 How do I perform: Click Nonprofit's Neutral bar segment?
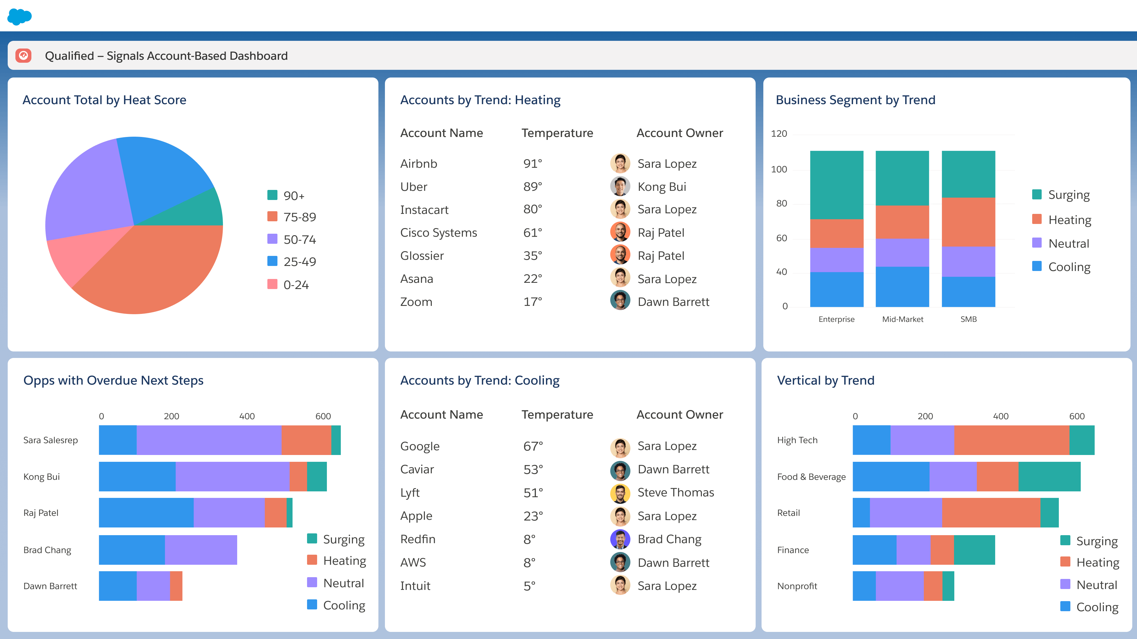(900, 586)
